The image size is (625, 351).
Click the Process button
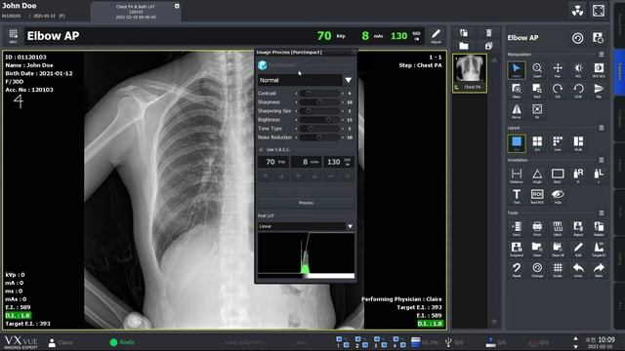pyautogui.click(x=306, y=203)
